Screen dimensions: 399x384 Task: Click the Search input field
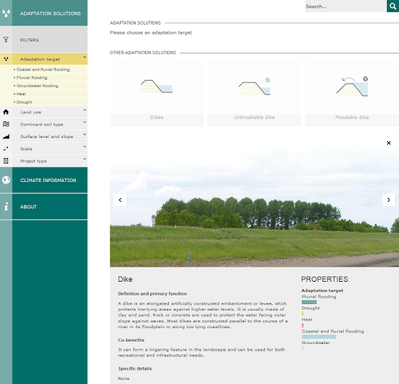(x=346, y=6)
